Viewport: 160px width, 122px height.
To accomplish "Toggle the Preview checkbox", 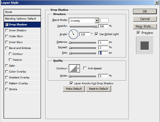I will point(138,33).
